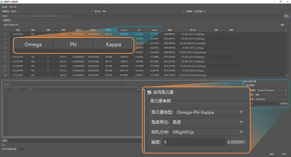Click cell 123_002_022132_Right.jpg
The height and width of the screenshot is (157, 291).
point(193,57)
